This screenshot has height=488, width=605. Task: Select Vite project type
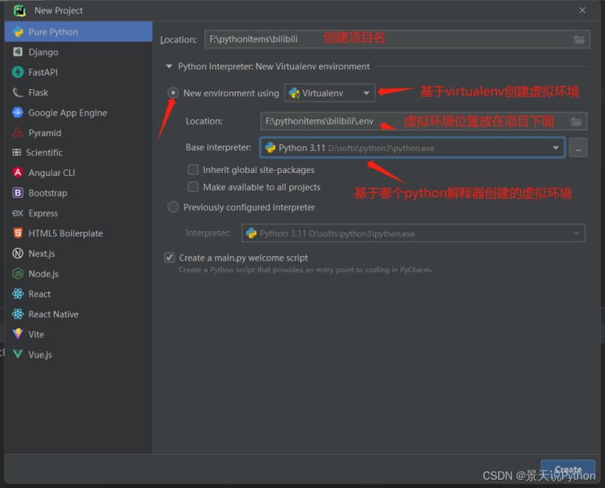click(x=79, y=334)
